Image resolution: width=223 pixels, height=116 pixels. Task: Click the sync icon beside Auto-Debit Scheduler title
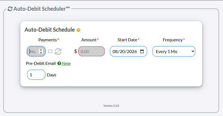coord(10,9)
